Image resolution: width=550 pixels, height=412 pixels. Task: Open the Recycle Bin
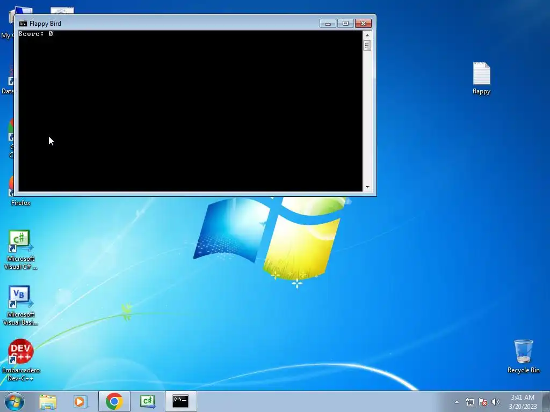click(x=523, y=356)
